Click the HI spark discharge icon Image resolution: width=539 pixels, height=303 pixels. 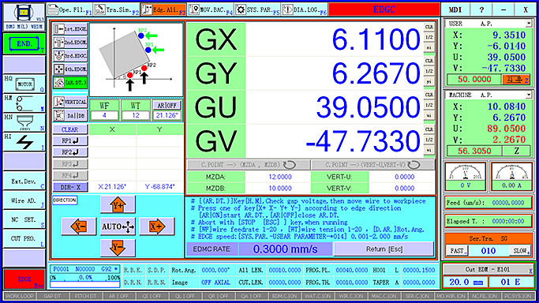click(24, 142)
